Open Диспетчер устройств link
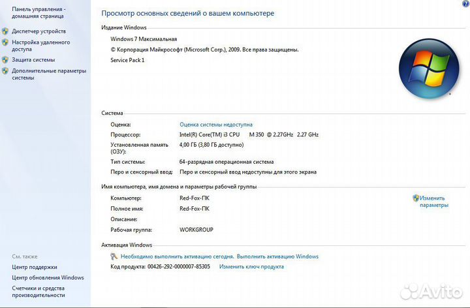This screenshot has width=470, height=308. 39,31
